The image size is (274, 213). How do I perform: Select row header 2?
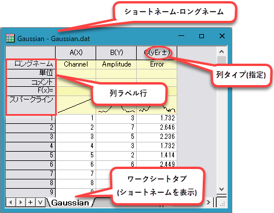[x=31, y=128]
